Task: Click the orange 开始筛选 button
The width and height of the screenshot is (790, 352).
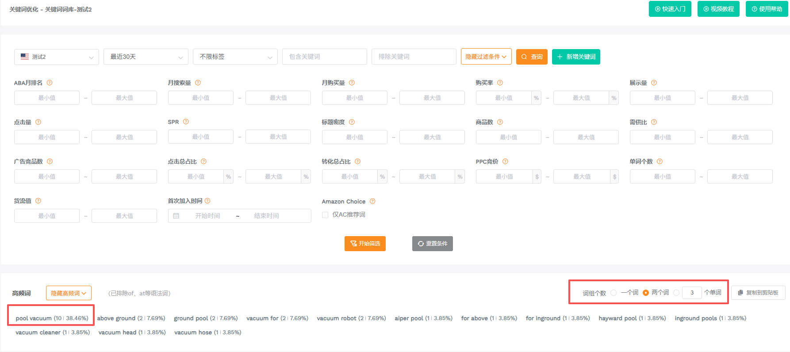Action: pos(365,244)
